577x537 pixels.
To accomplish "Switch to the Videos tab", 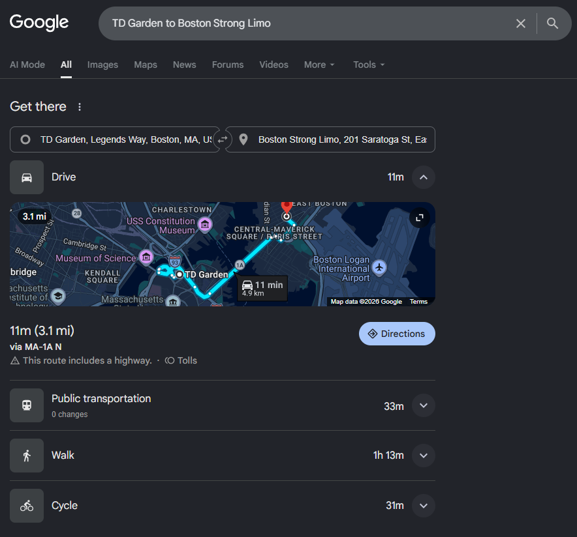I will click(273, 65).
